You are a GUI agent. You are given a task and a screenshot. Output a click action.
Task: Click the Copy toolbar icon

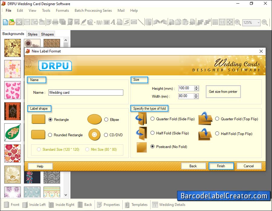tap(178, 22)
